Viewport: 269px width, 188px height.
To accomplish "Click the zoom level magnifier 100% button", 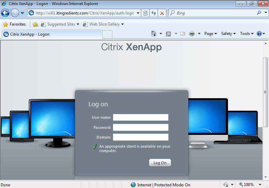I will [246, 185].
